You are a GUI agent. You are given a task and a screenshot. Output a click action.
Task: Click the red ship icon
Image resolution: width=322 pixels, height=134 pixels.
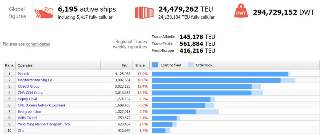pos(44,12)
